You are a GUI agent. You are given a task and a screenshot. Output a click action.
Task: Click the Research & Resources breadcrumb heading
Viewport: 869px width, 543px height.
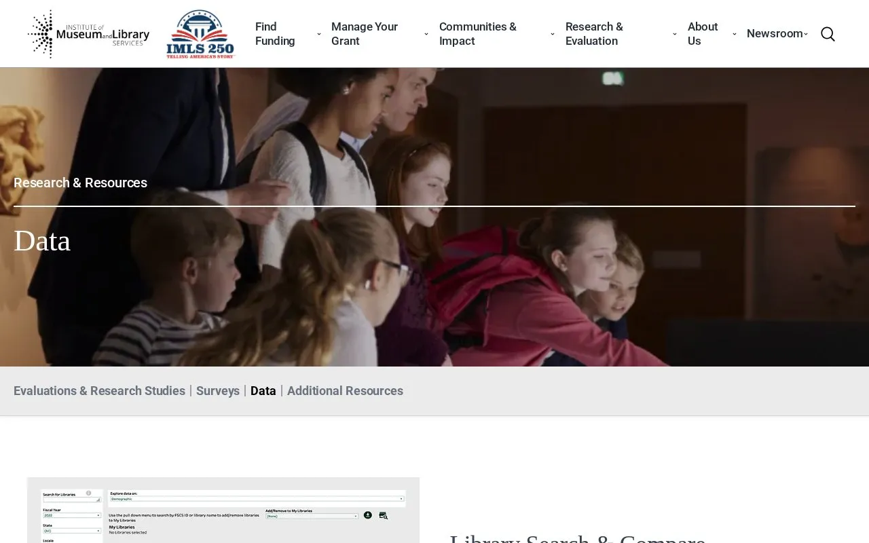80,183
